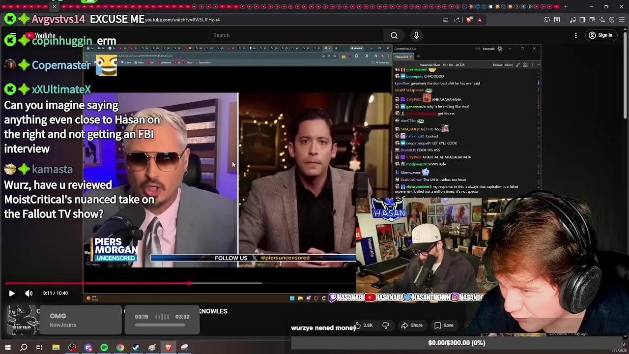Dislike the video with thumbs-down icon

tap(386, 325)
